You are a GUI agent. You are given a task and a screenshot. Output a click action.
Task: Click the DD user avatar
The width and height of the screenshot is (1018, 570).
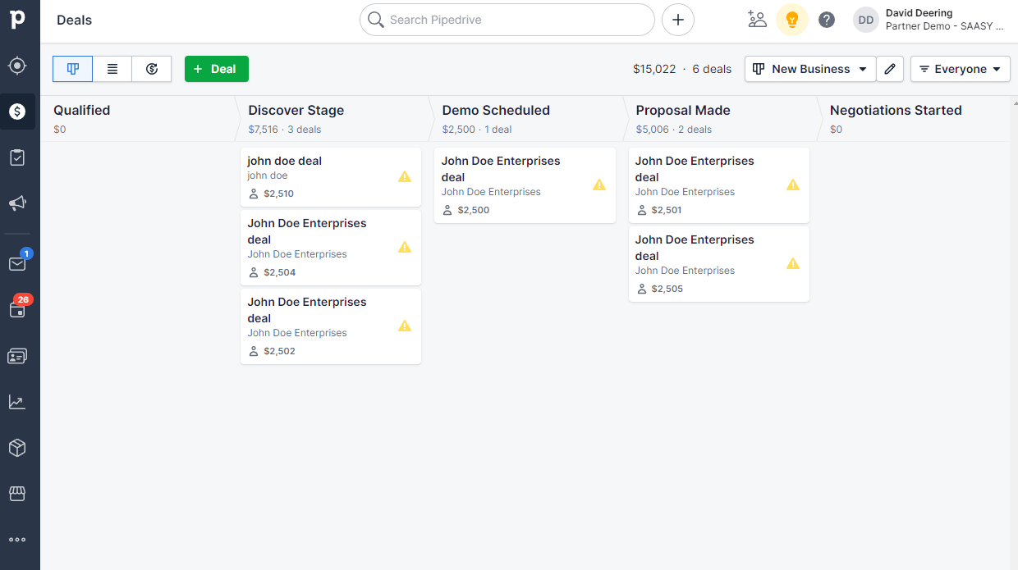(x=866, y=20)
